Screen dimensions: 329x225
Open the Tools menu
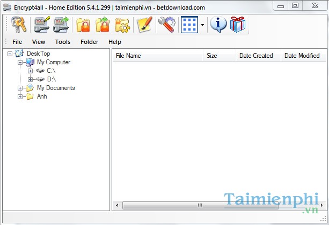tap(63, 42)
